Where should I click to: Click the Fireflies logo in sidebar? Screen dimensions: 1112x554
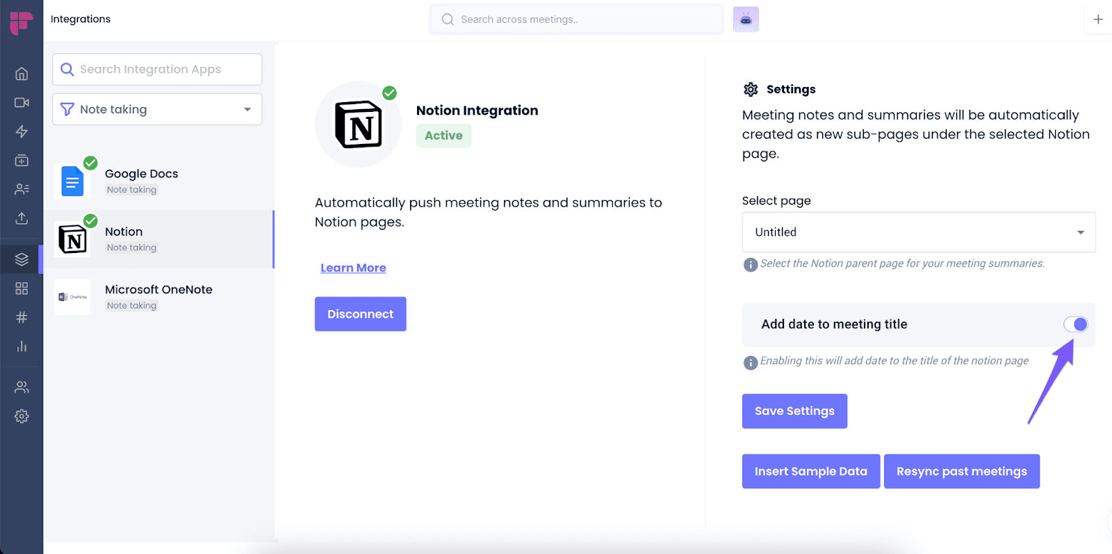(x=22, y=22)
